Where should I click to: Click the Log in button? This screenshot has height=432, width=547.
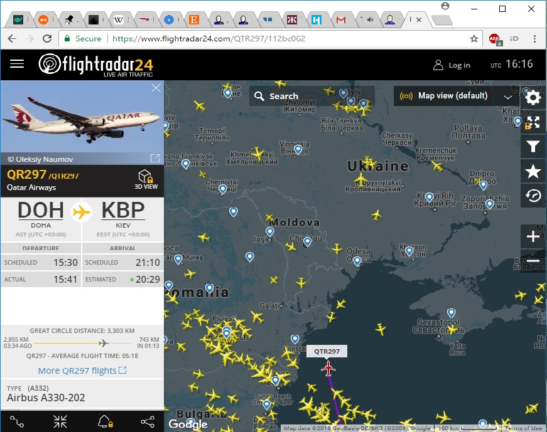tap(452, 65)
